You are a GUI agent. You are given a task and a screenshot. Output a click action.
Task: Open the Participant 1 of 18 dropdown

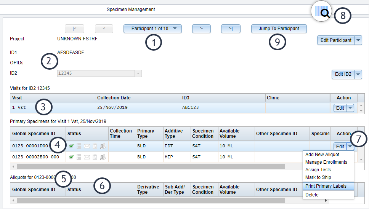[152, 29]
